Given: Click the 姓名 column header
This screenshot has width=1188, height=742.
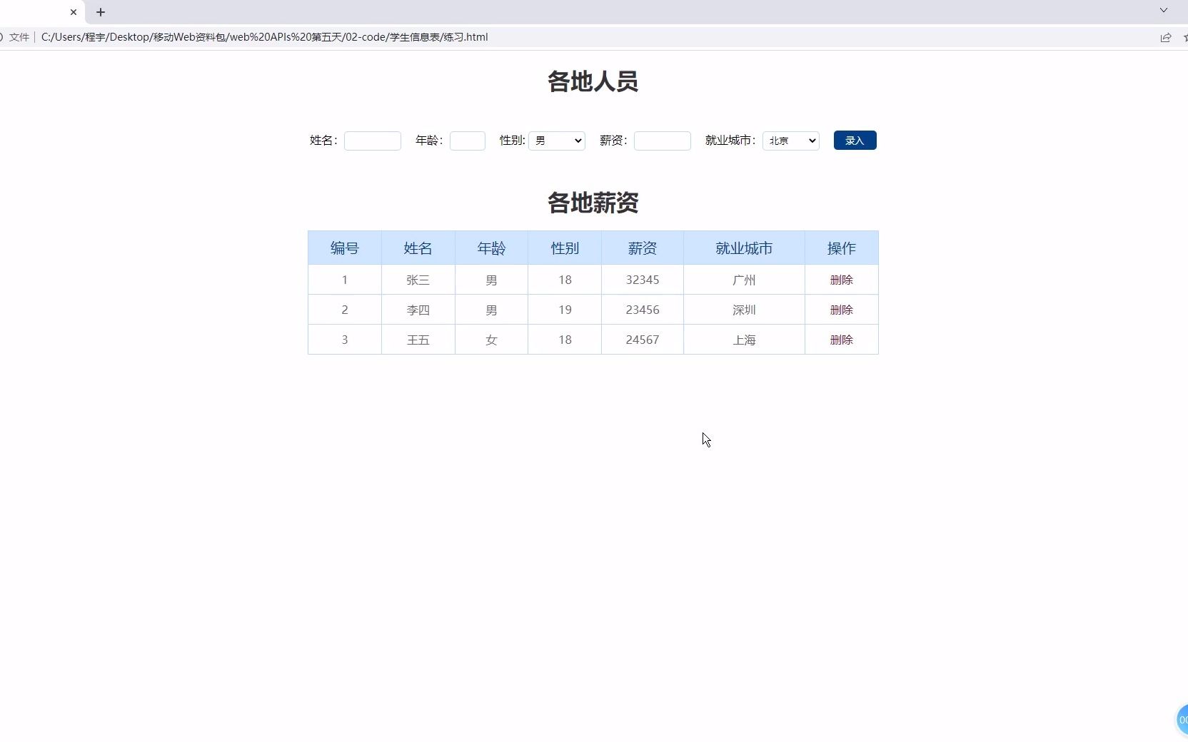Looking at the screenshot, I should point(418,248).
